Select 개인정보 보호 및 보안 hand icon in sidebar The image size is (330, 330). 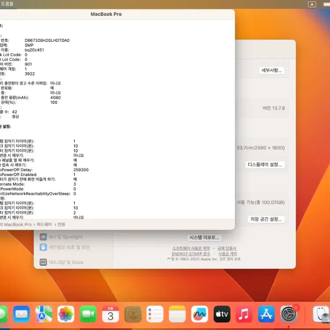[43, 247]
